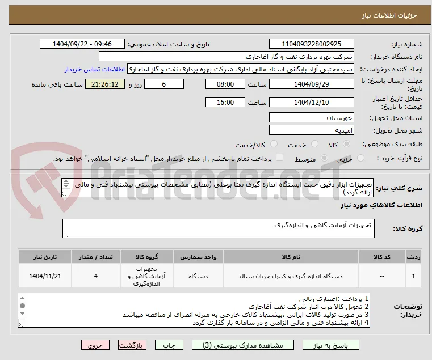The width and height of the screenshot is (432, 360).
Task: Click the پاسخ به نیاز button
Action: pyautogui.click(x=330, y=345)
